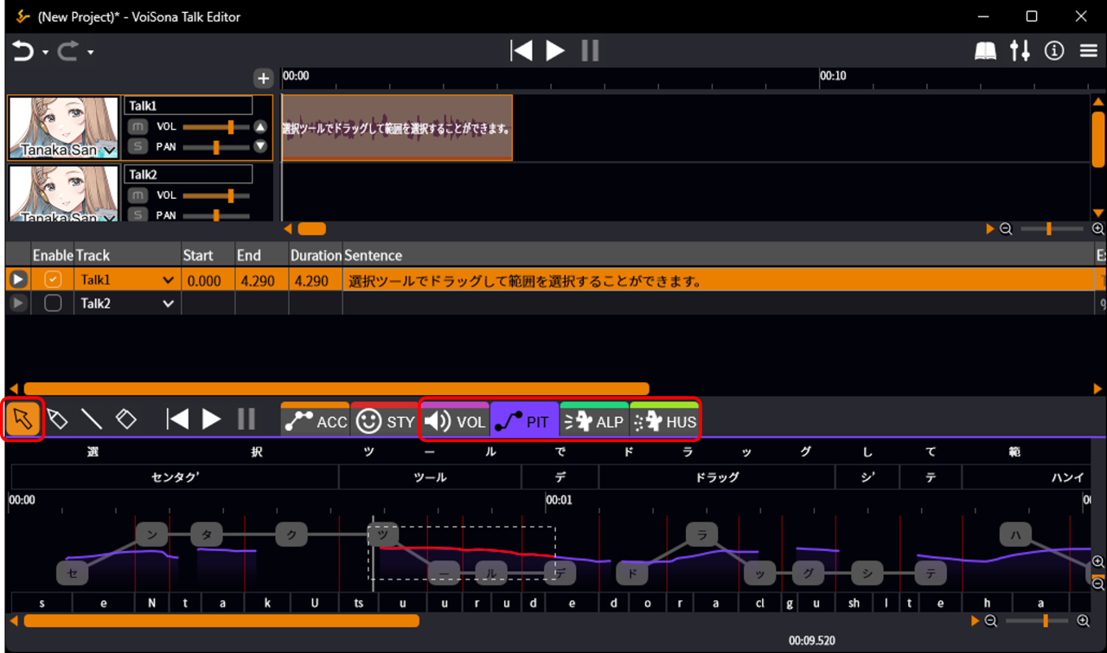The height and width of the screenshot is (653, 1107).
Task: Open the information icon
Action: point(1054,51)
